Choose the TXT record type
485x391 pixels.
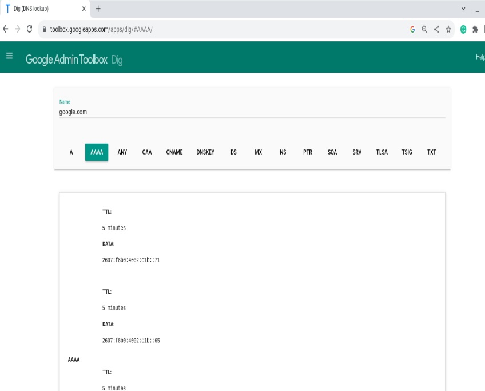[x=431, y=152]
